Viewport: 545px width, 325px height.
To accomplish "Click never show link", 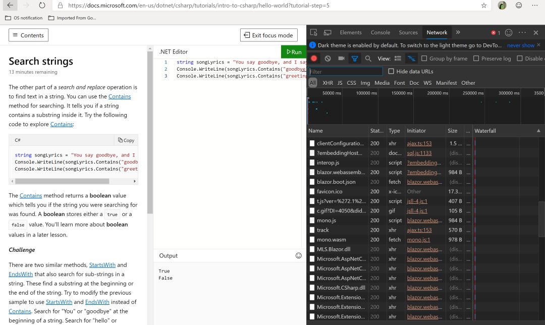I will [x=520, y=45].
